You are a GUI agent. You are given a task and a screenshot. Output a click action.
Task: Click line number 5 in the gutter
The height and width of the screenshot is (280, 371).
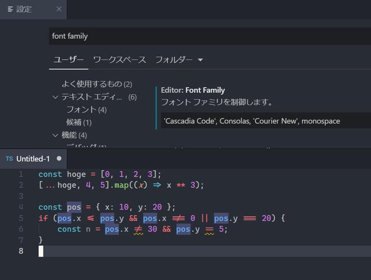[x=21, y=218]
